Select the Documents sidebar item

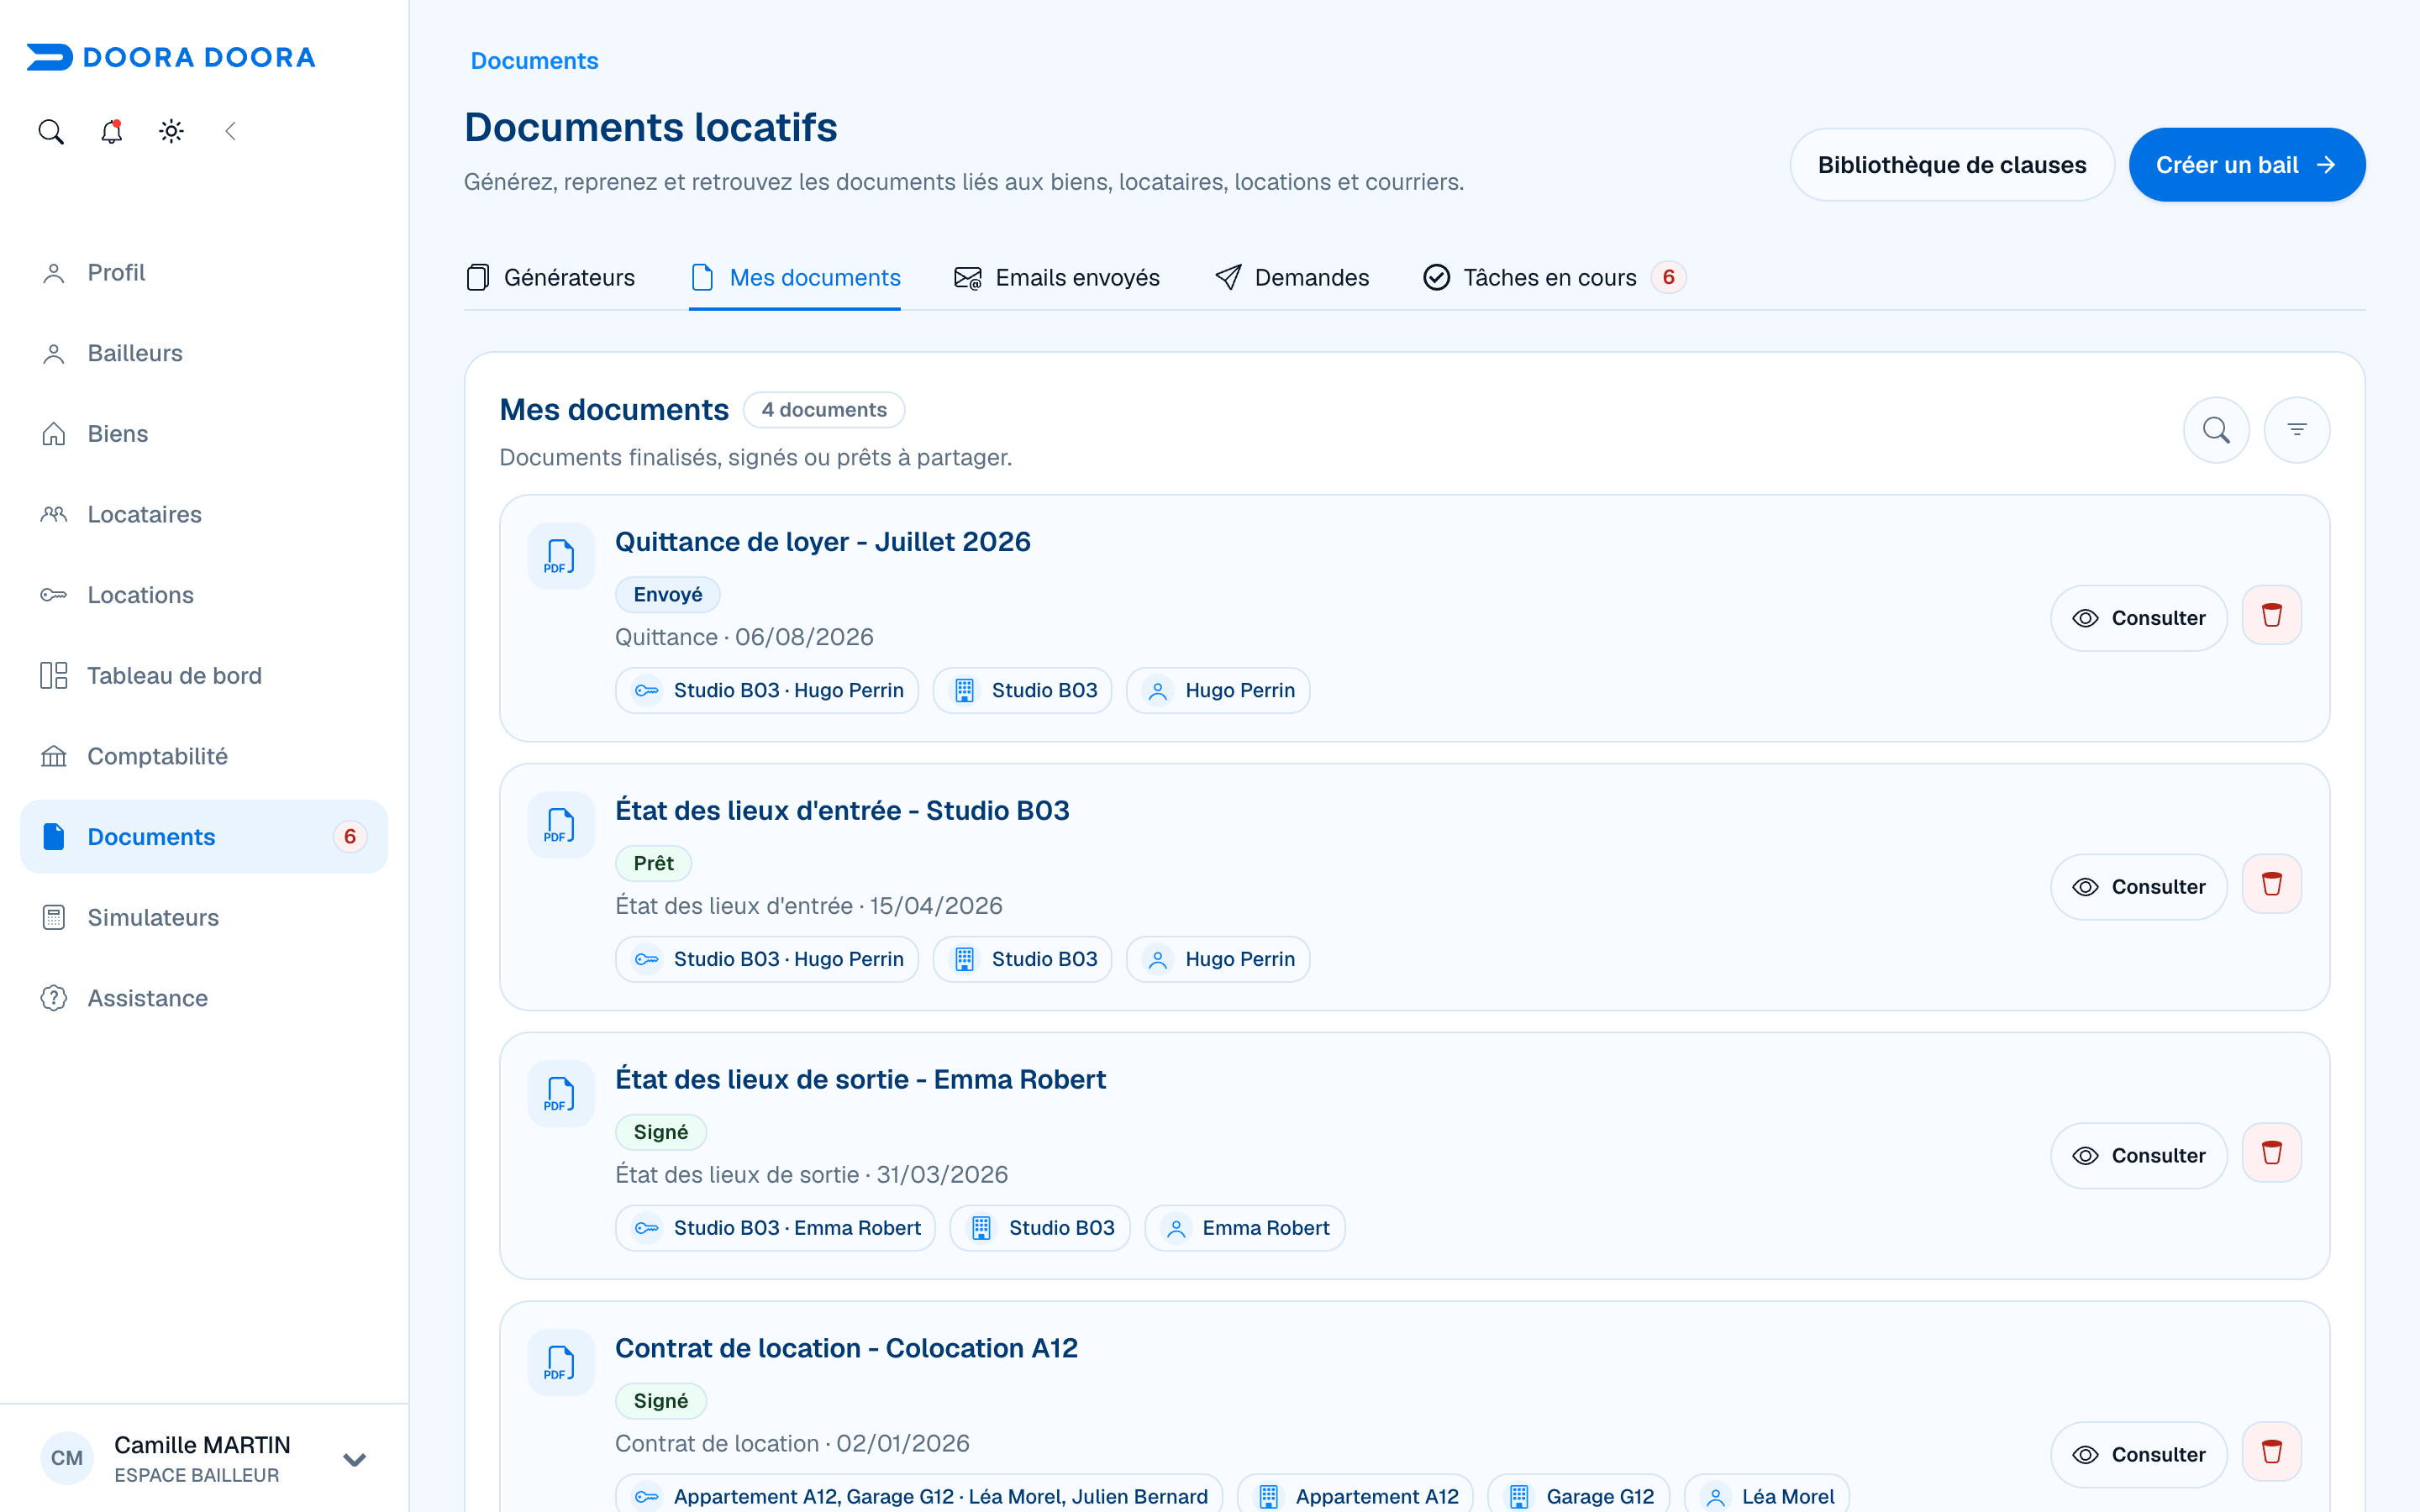click(x=204, y=837)
